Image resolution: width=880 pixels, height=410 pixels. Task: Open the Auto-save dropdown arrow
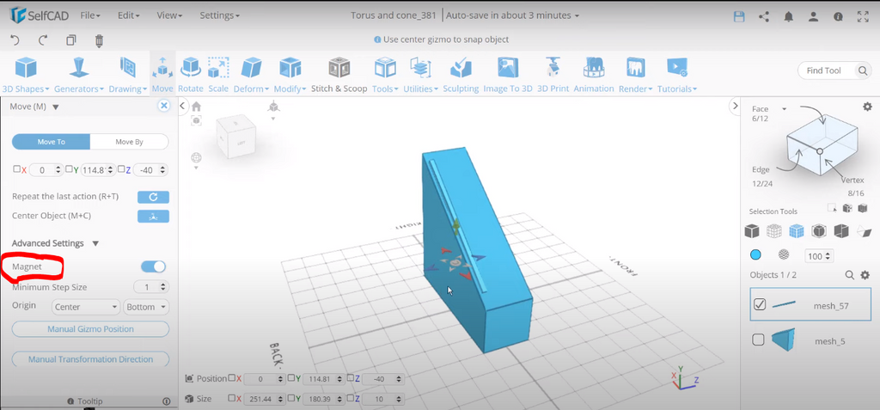pyautogui.click(x=577, y=15)
